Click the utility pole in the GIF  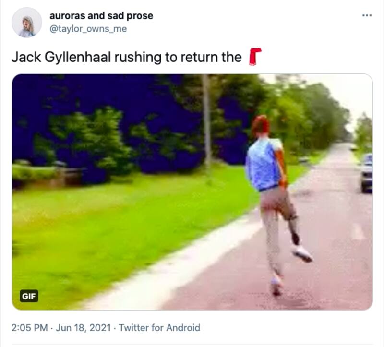coord(207,120)
